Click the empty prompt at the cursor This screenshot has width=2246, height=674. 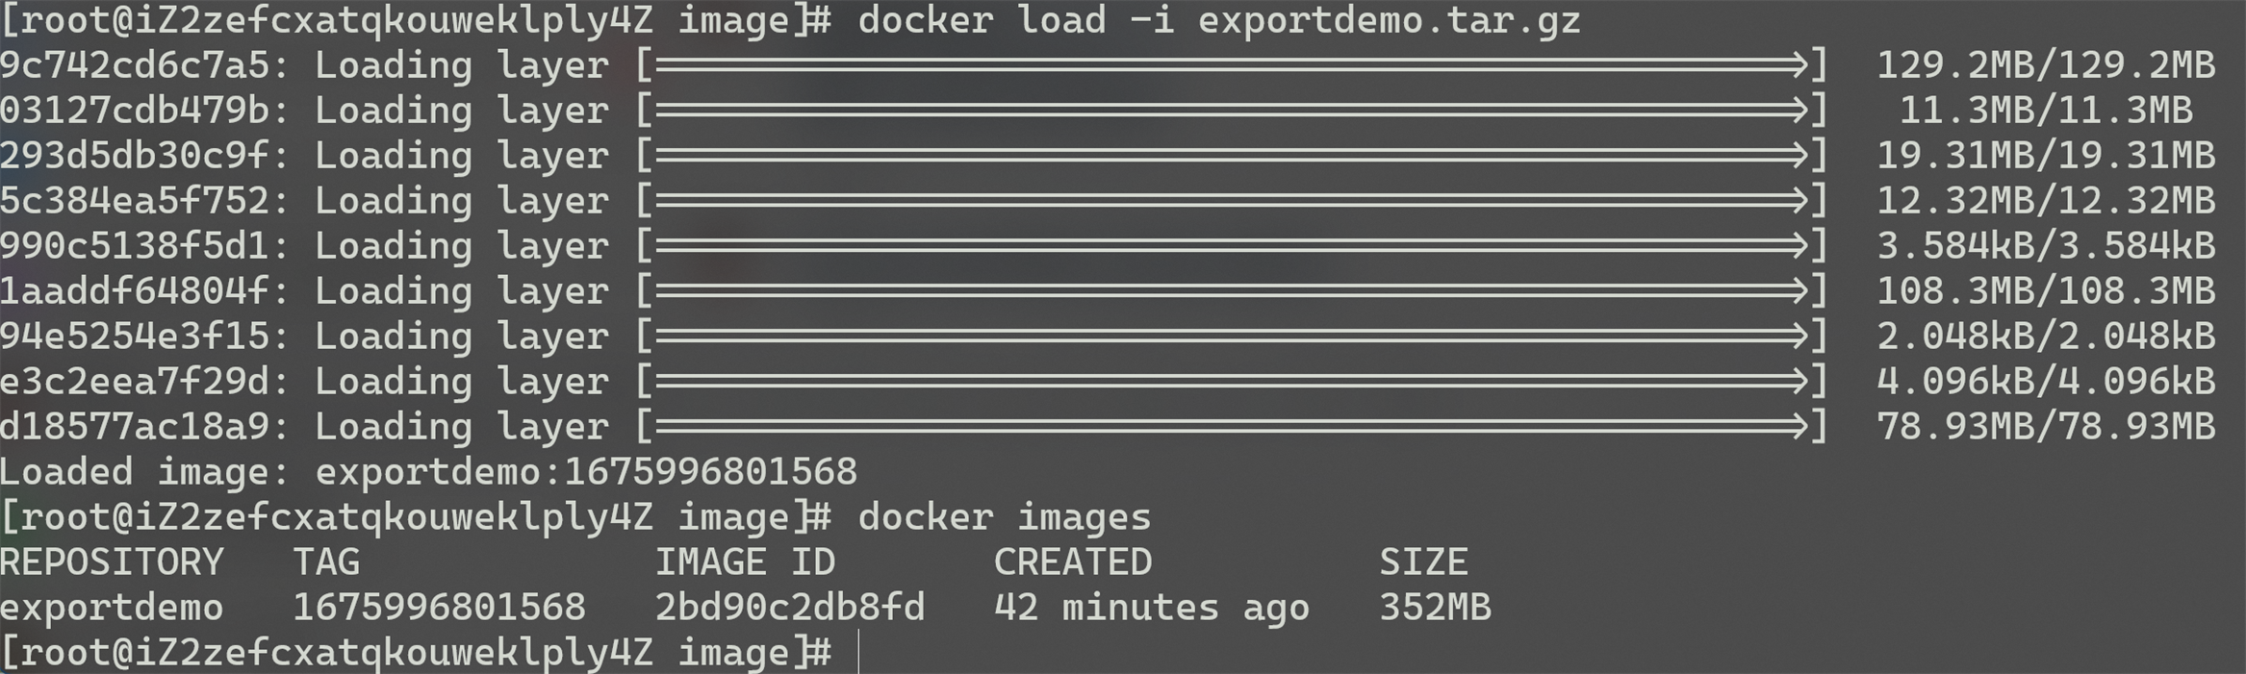click(x=858, y=652)
